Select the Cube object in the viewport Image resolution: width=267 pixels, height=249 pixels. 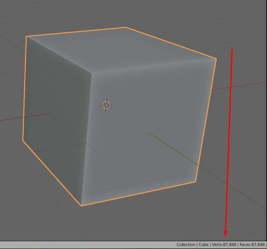click(119, 116)
